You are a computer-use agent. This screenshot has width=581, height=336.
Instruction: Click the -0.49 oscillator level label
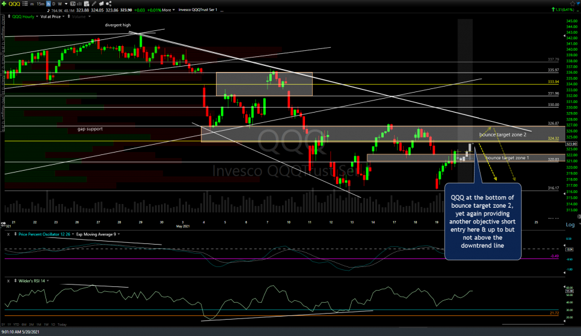tap(554, 256)
